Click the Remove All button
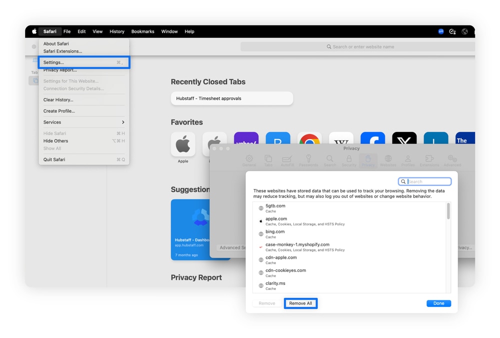This screenshot has width=500, height=338. (300, 303)
